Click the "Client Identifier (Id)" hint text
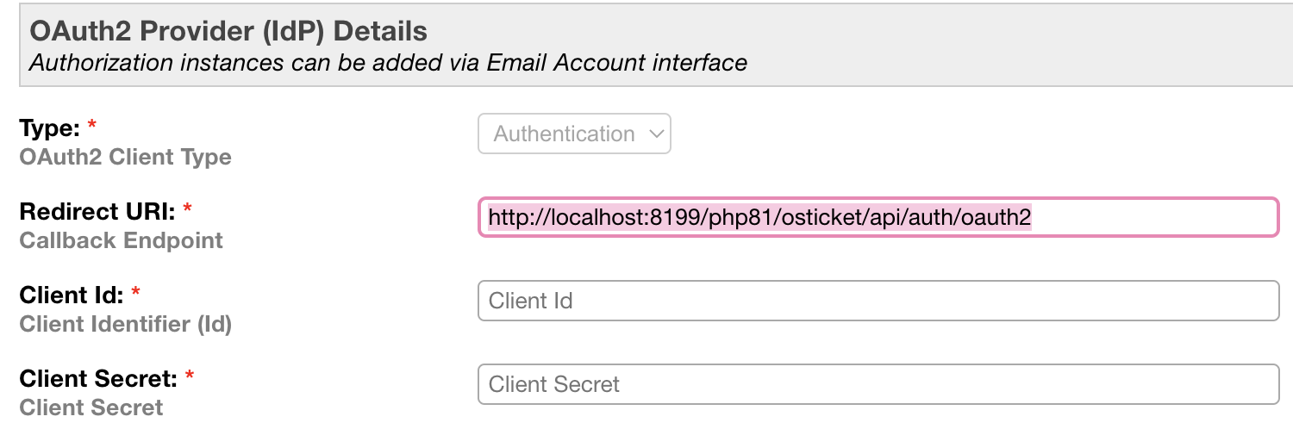The image size is (1293, 429). pos(125,324)
